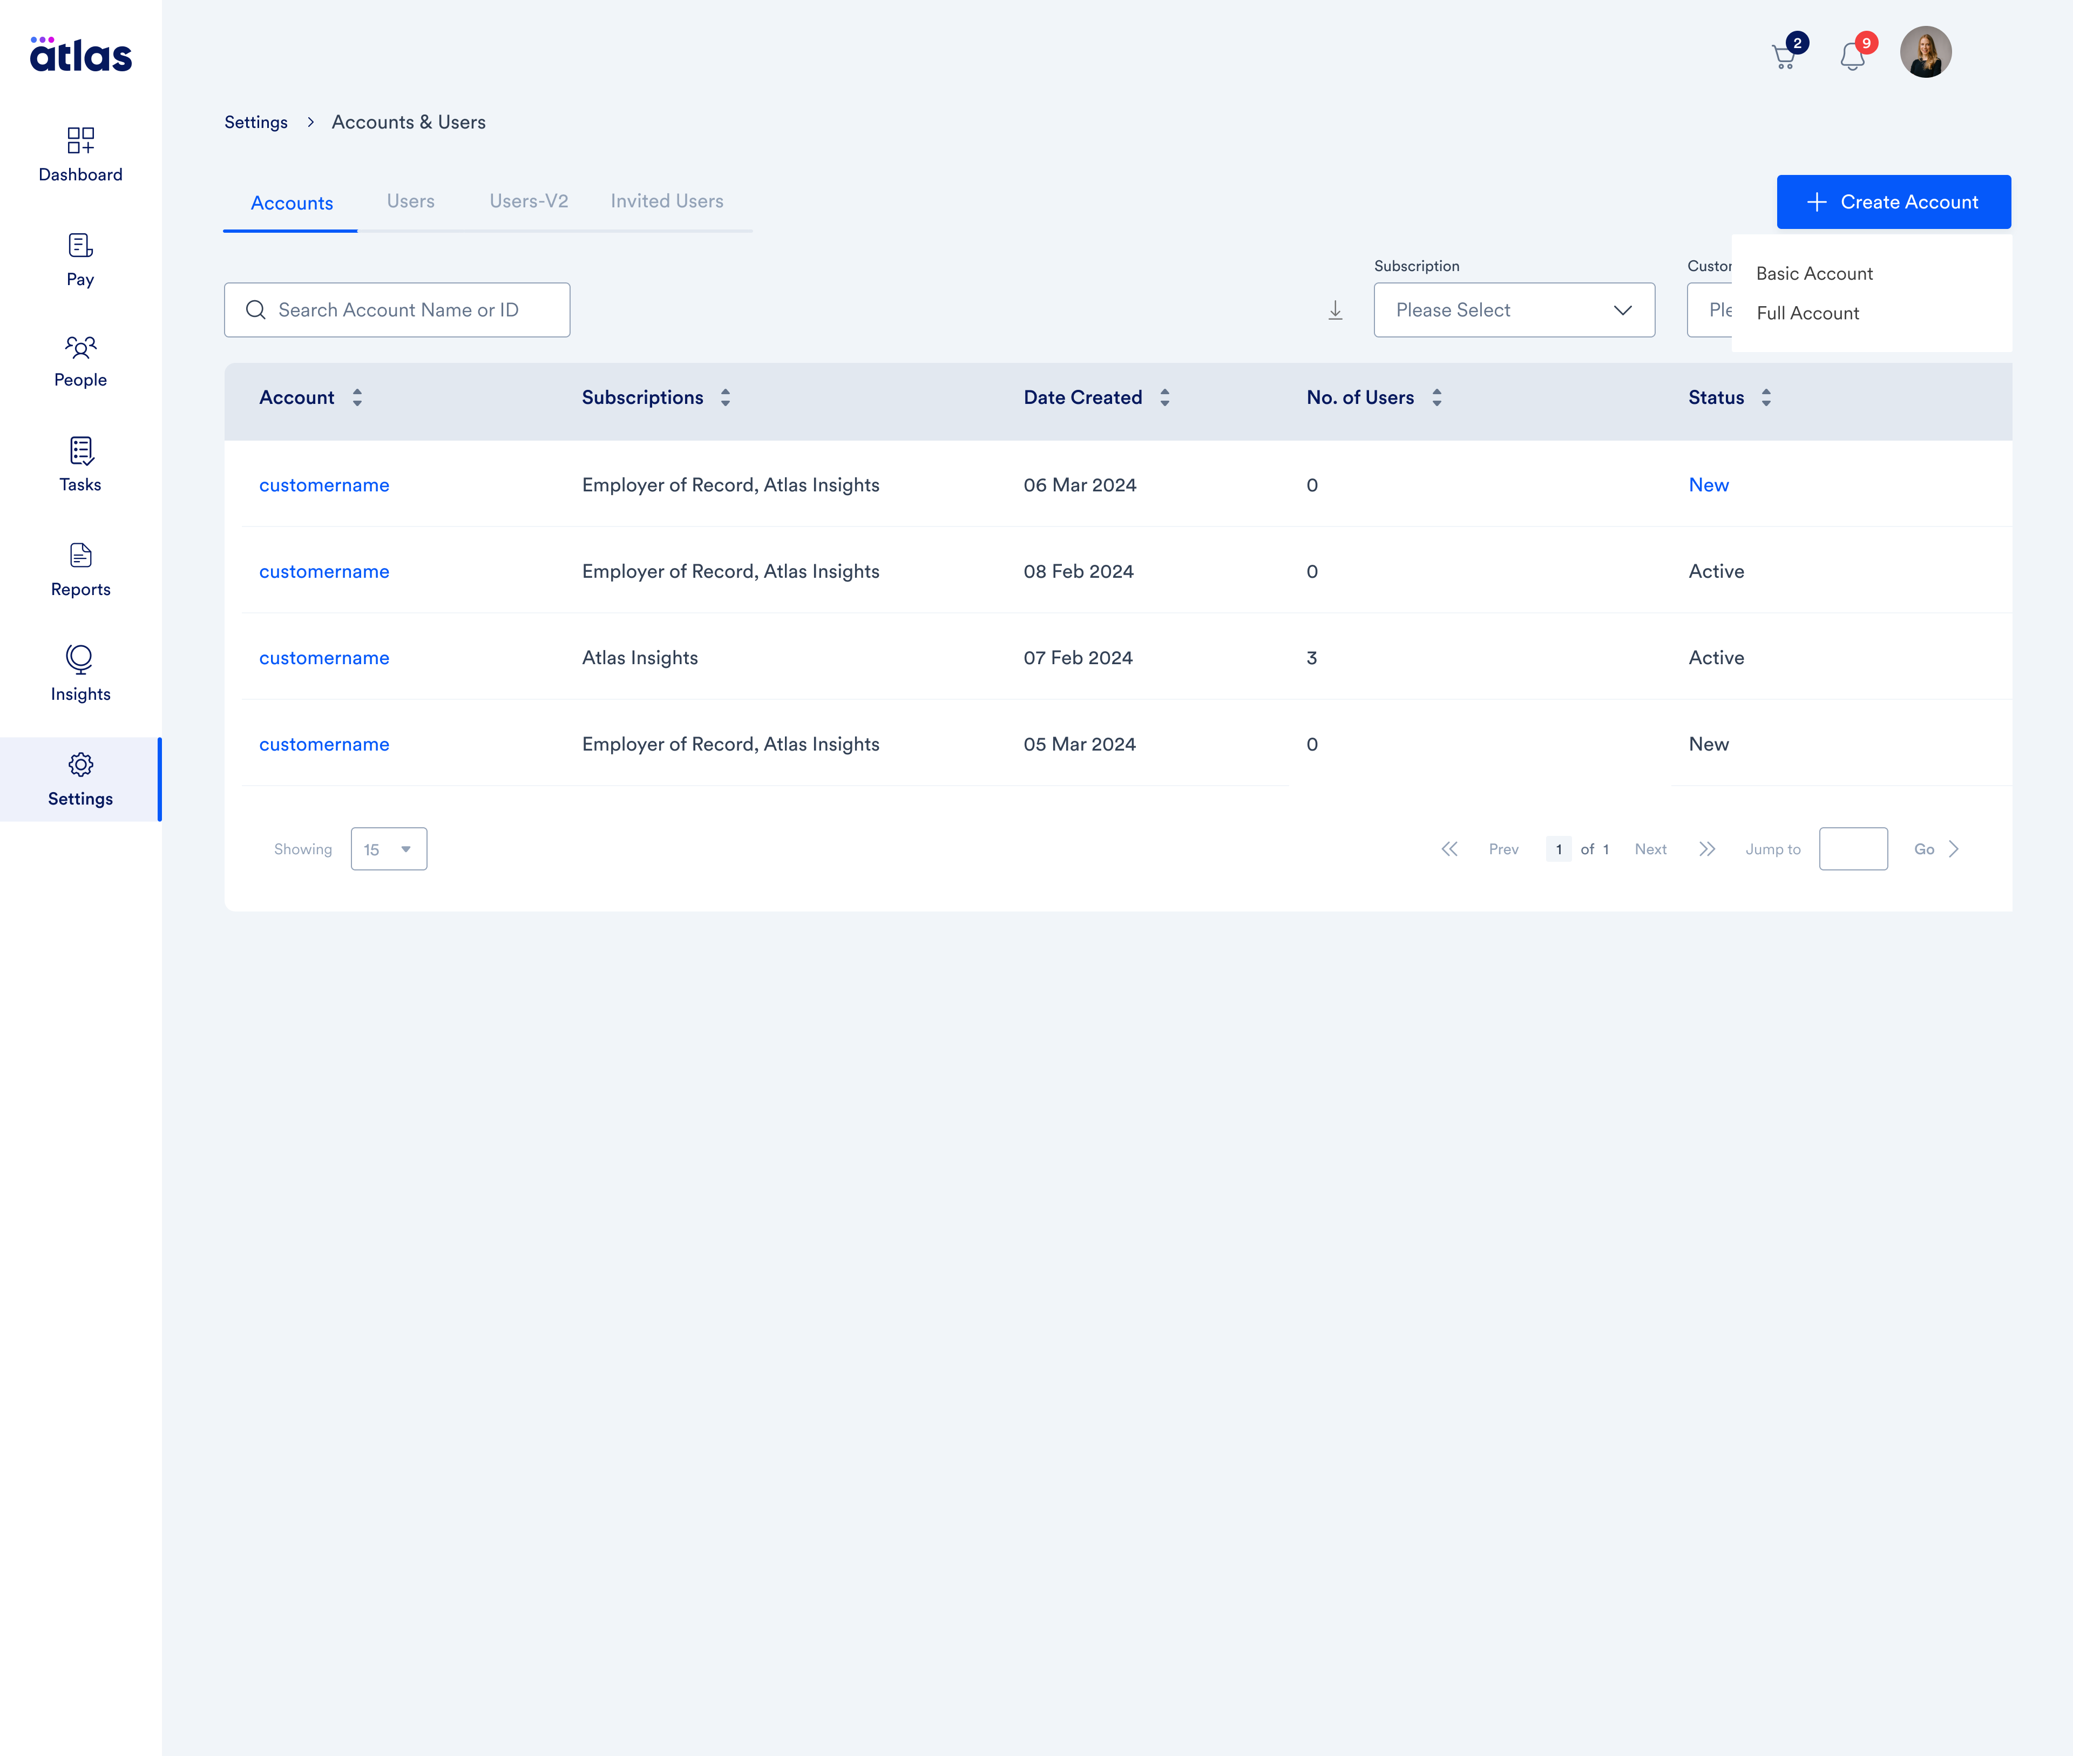The image size is (2073, 1756).
Task: Sort by Date Created column
Action: pos(1164,397)
